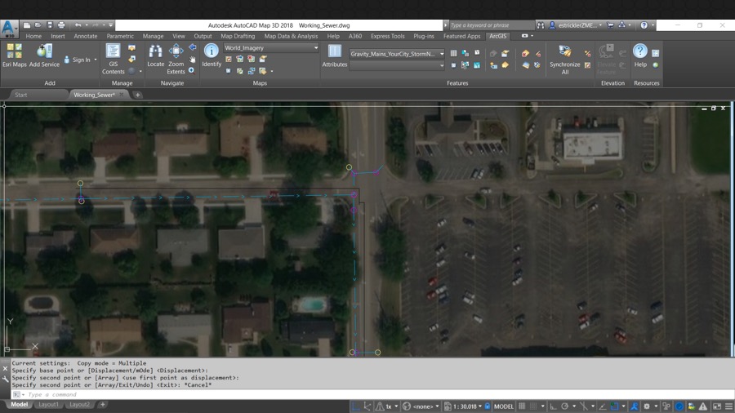Toggle snap mode in status bar

tap(533, 406)
